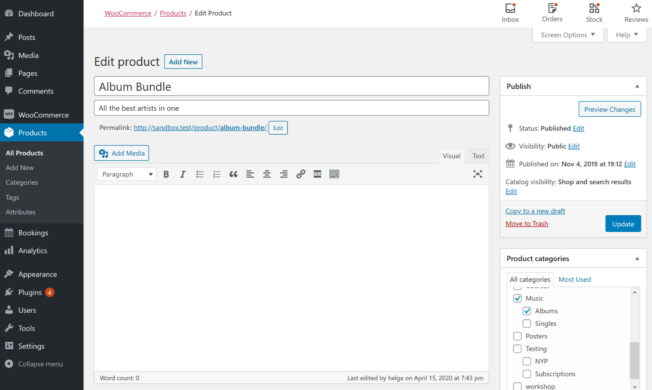Click Move to Trash link
Viewport: 652px width, 390px height.
tap(527, 224)
